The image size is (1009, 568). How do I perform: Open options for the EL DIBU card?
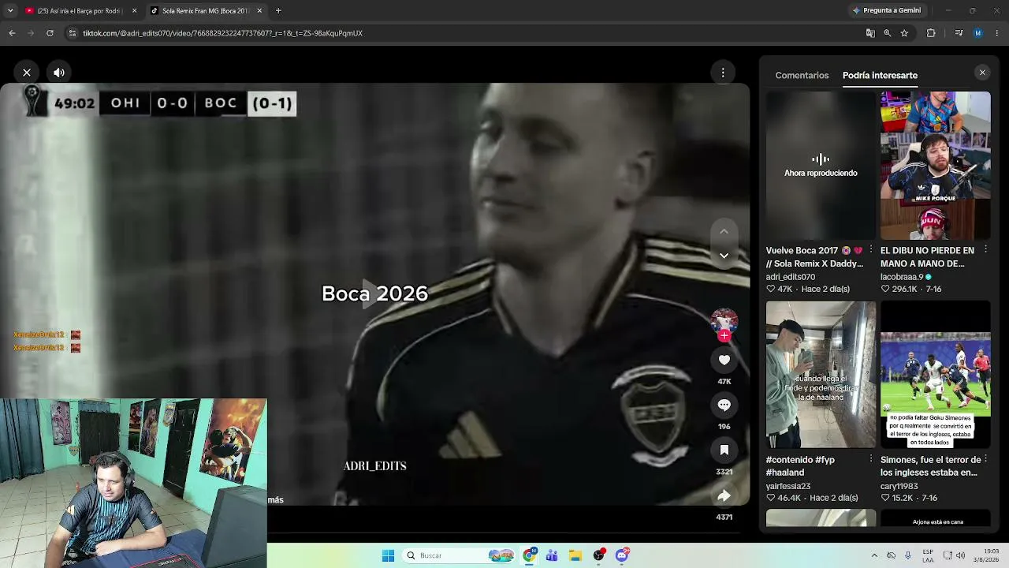coord(985,250)
